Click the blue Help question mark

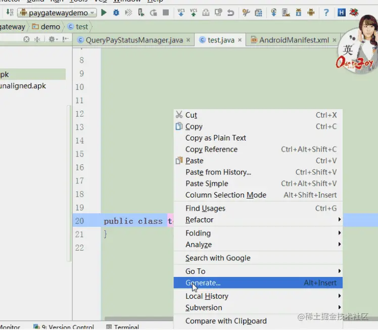(326, 12)
